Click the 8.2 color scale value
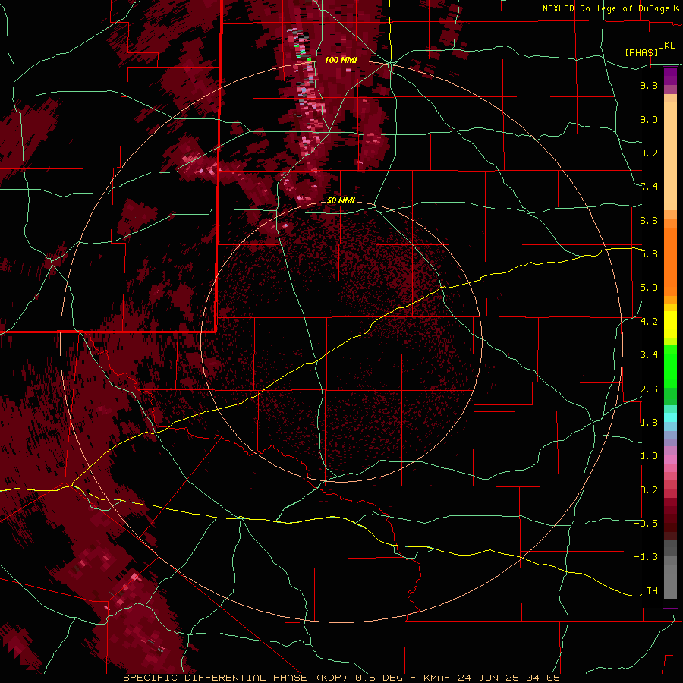 pyautogui.click(x=649, y=153)
